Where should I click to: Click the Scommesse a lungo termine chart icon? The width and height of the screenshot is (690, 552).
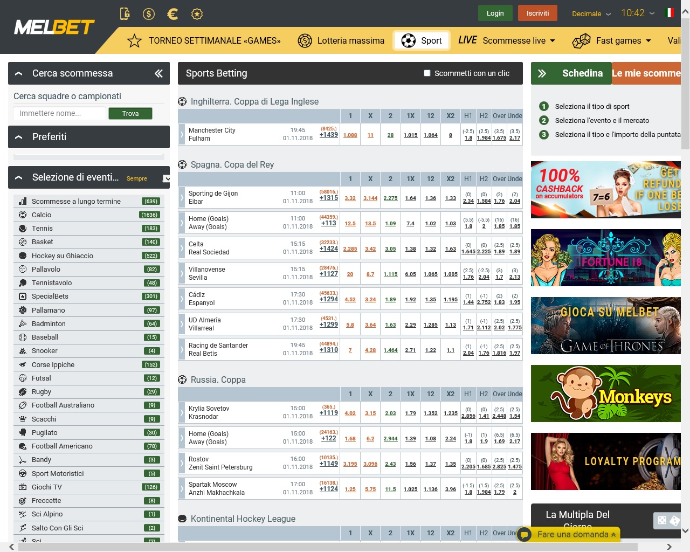tap(23, 201)
